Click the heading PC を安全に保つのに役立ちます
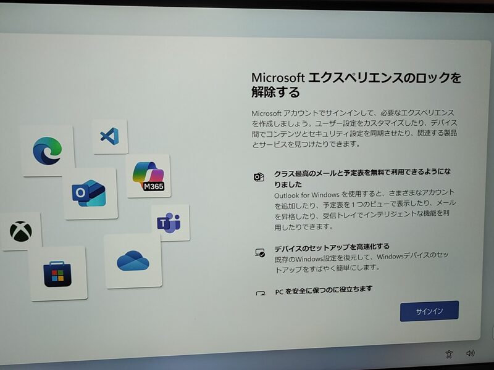 point(324,290)
